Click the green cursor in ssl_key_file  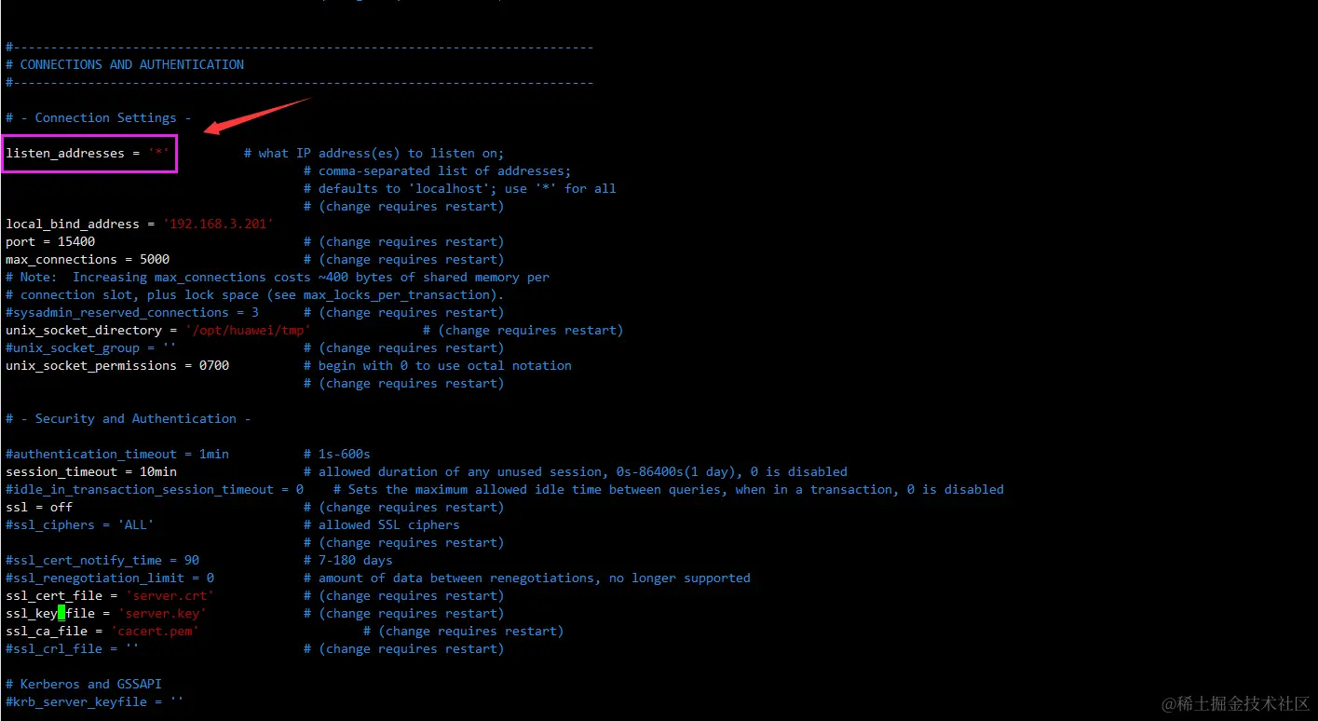click(x=61, y=614)
